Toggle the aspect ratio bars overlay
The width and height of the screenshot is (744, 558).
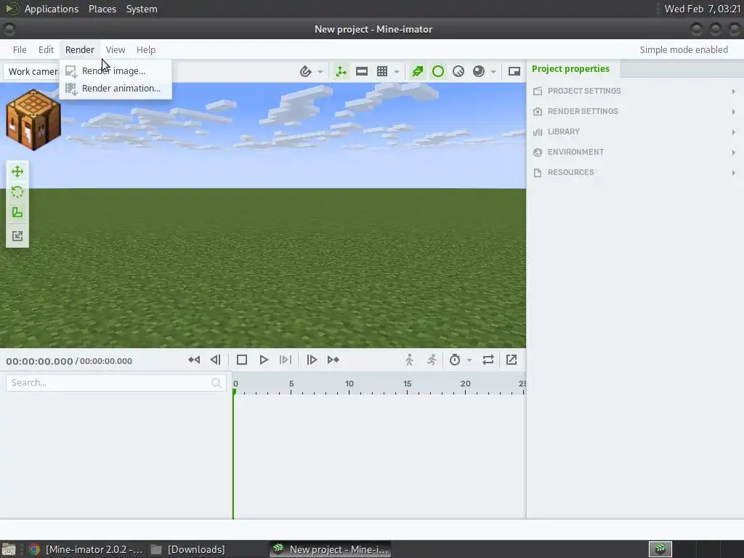[x=362, y=71]
